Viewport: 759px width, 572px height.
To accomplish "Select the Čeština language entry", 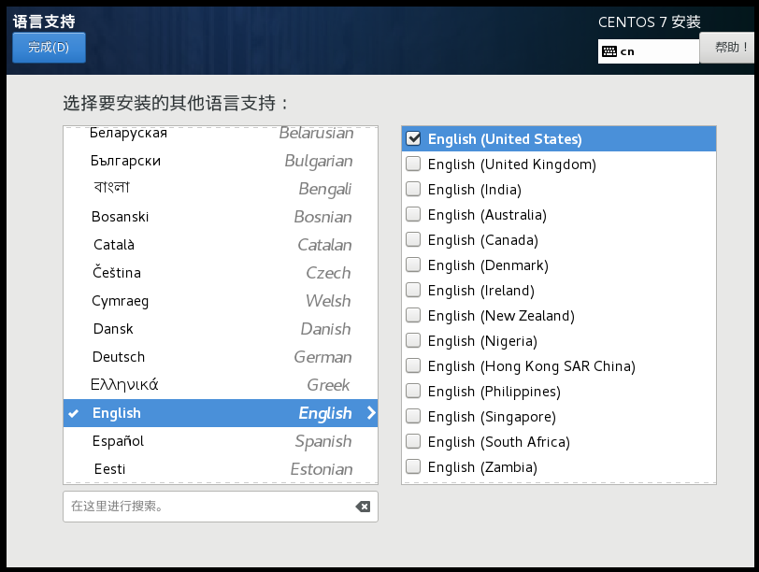I will pos(187,273).
